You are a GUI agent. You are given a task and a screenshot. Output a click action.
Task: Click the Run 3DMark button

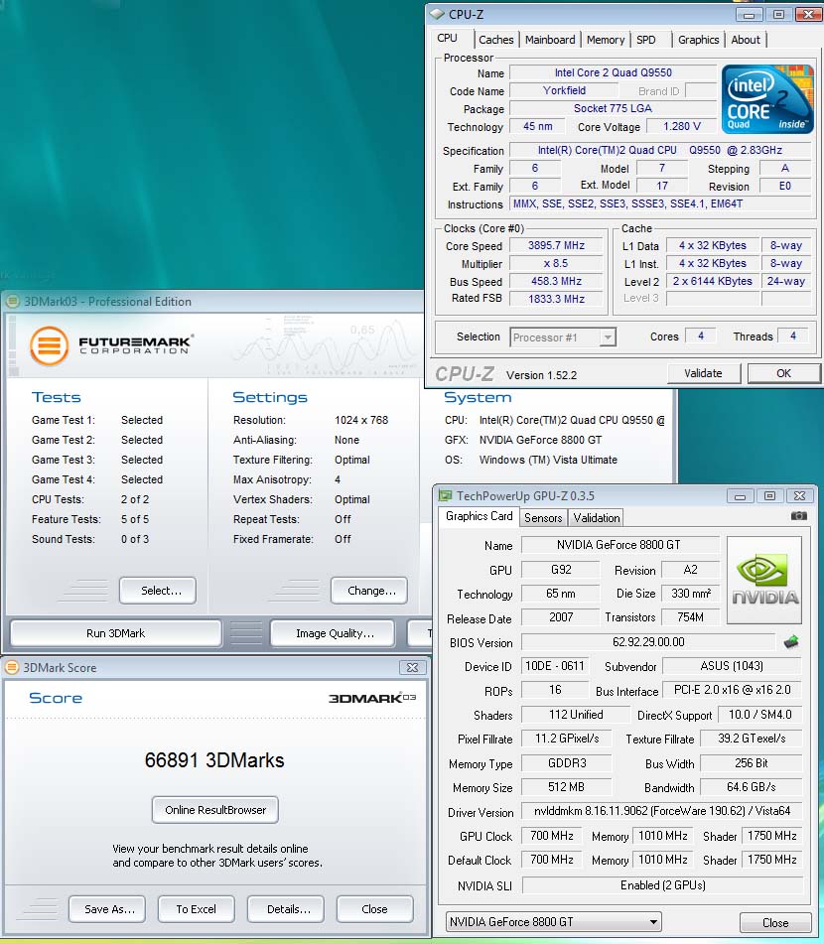coord(115,633)
